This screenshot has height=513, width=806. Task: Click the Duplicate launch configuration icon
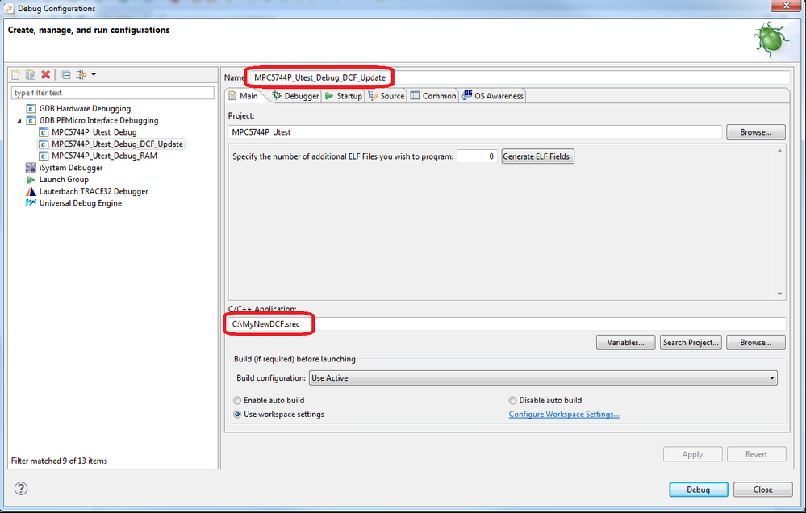[31, 75]
